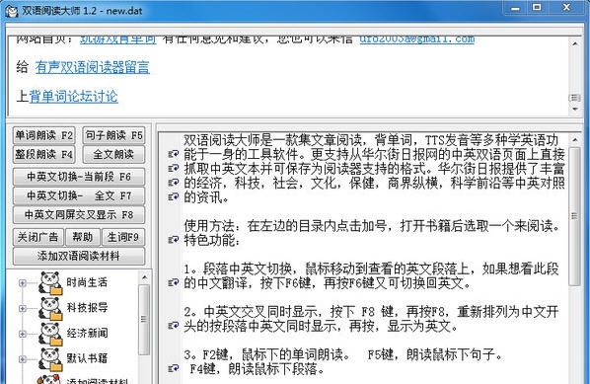
Task: Click the panda icon beside 科技报导
Action: 50,308
